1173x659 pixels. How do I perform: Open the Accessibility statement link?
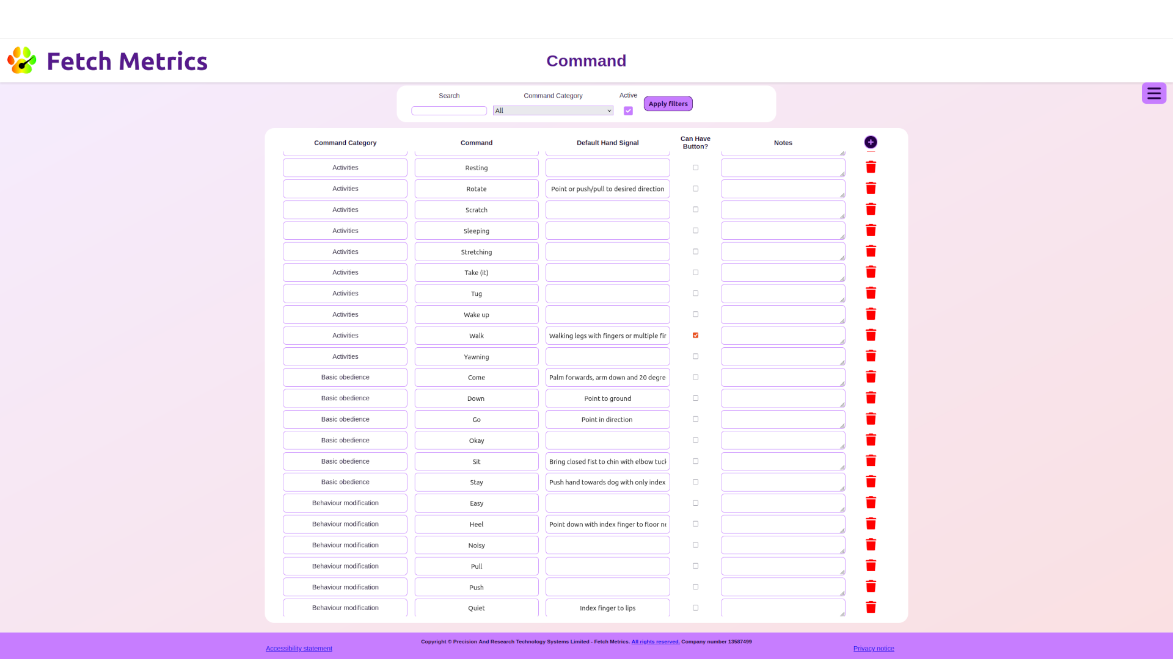(299, 648)
